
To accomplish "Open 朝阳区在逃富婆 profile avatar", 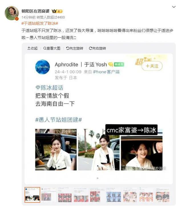I will click(12, 13).
